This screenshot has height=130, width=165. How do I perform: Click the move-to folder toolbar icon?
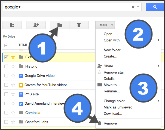click(60, 25)
